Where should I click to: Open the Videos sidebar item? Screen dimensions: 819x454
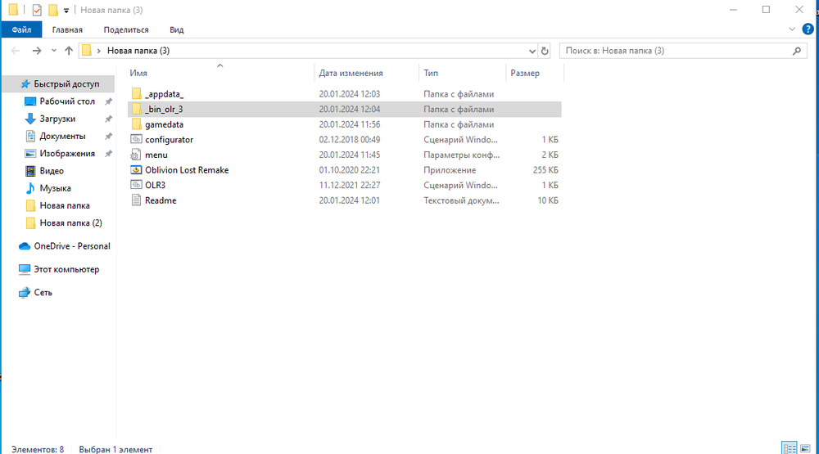[51, 171]
